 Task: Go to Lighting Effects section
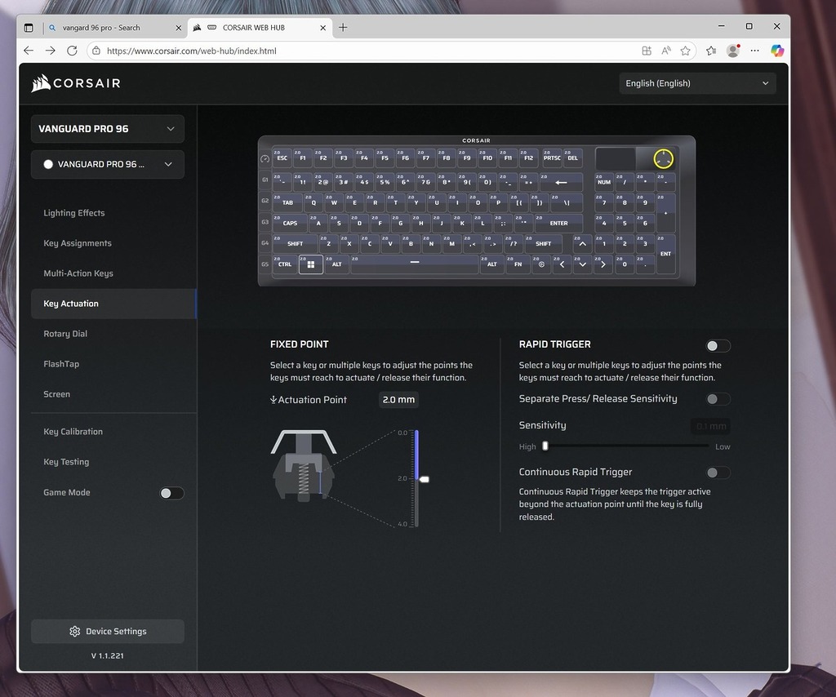[x=74, y=213]
